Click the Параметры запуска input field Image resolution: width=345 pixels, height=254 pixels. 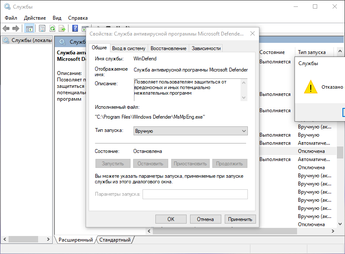tap(195, 194)
